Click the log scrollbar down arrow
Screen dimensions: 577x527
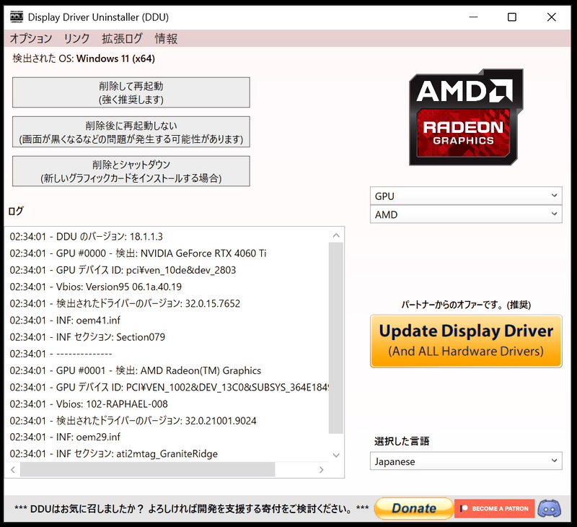[336, 455]
